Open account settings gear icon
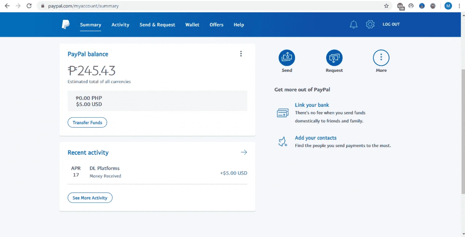This screenshot has height=237, width=465. (x=370, y=24)
